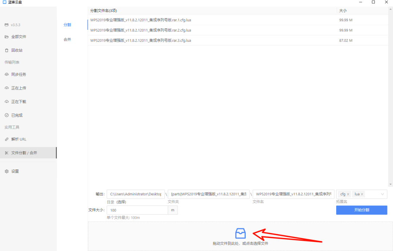Viewport: 393px width, 251px height.
Task: Maximize the window
Action: coord(373,2)
